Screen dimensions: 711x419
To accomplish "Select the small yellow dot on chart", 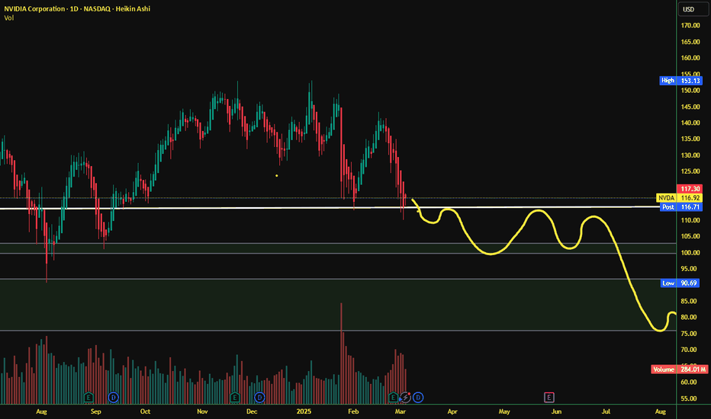I will [x=277, y=175].
